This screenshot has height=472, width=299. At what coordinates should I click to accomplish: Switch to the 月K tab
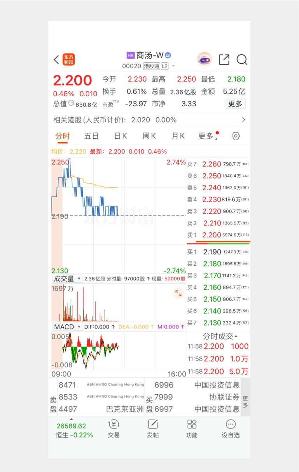(178, 136)
